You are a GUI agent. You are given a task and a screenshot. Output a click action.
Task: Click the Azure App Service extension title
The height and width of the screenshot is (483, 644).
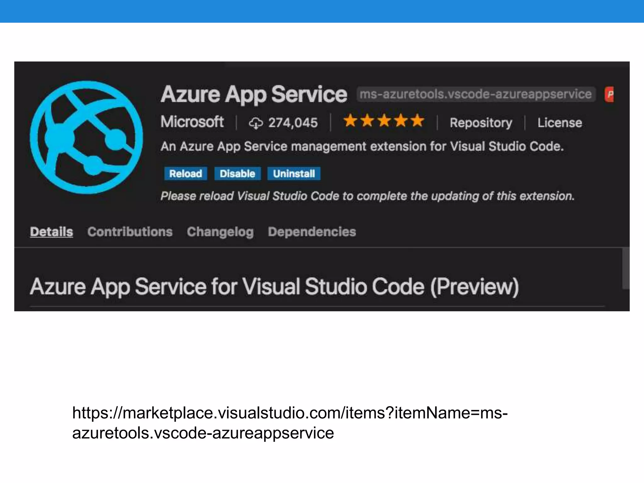click(x=254, y=94)
